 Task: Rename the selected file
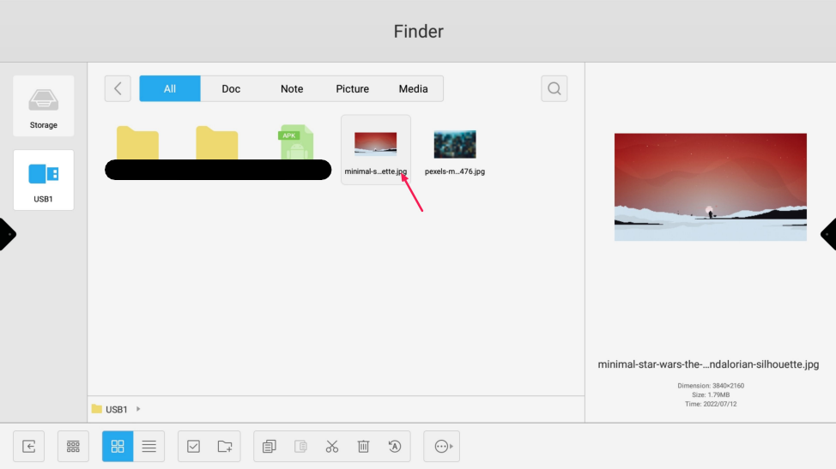[x=394, y=446]
